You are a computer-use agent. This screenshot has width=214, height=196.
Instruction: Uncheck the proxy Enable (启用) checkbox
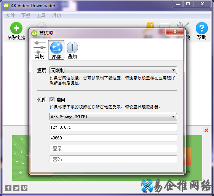[x=52, y=100]
